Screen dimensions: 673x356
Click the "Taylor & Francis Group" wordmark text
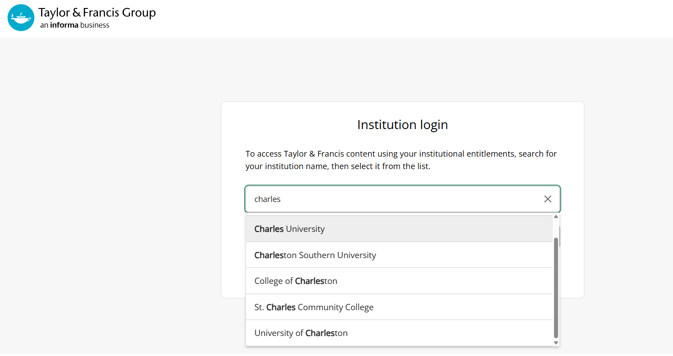(x=97, y=12)
